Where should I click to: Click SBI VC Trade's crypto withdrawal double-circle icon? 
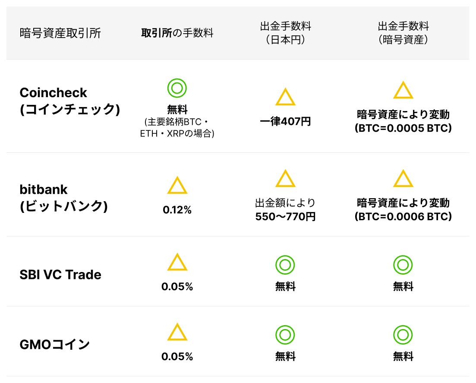403,265
